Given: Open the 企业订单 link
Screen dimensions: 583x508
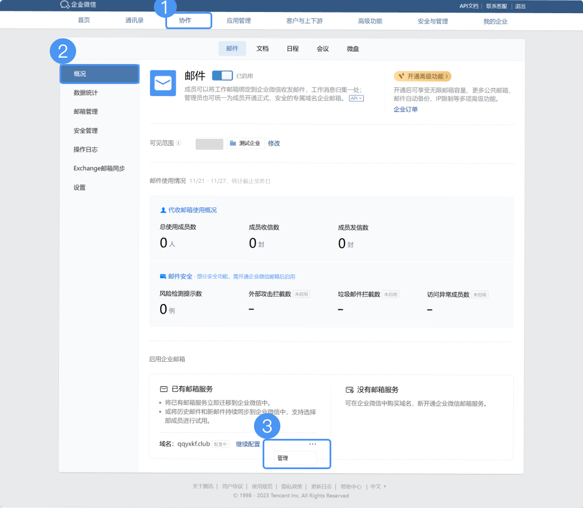Looking at the screenshot, I should 406,109.
